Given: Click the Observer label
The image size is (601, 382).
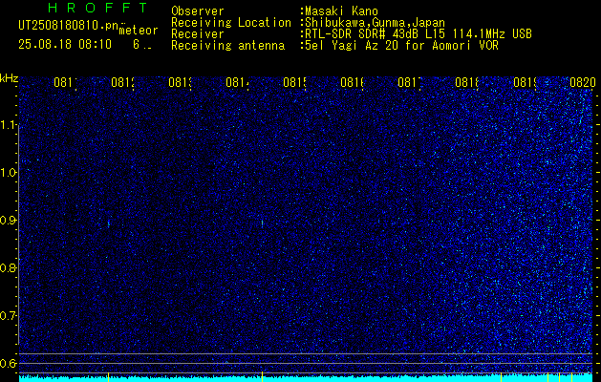Looking at the screenshot, I should point(198,11).
